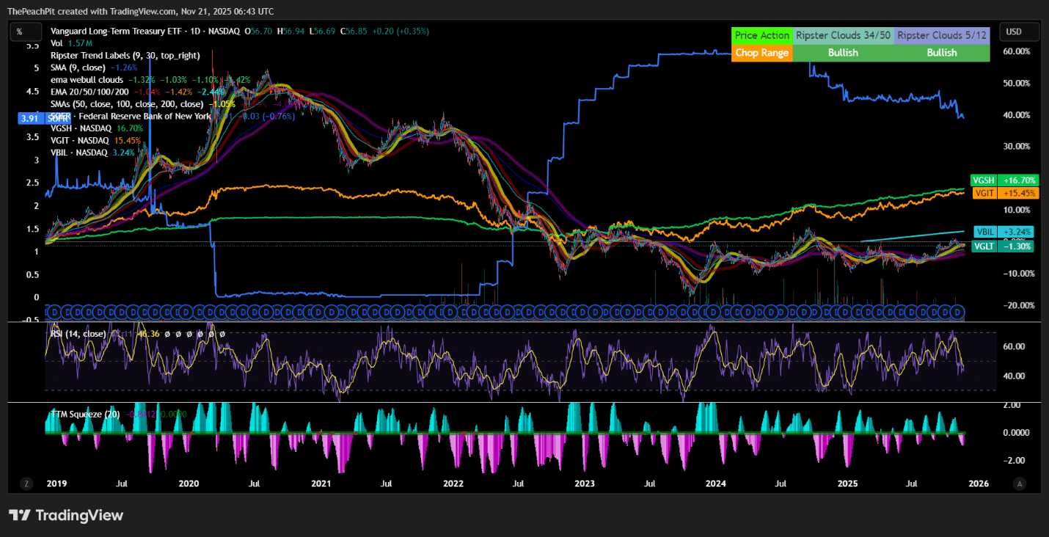Viewport: 1049px width, 537px height.
Task: Click the first D dividend marker on the left
Action: [51, 313]
